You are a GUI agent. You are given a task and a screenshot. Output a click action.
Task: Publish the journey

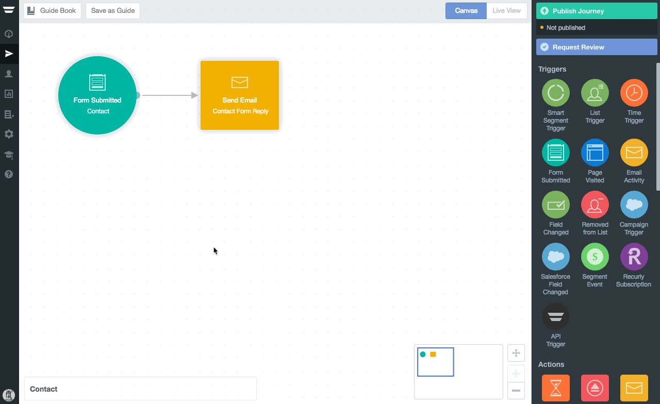[x=597, y=11]
